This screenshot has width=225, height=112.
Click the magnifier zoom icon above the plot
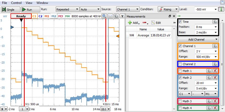104,16
